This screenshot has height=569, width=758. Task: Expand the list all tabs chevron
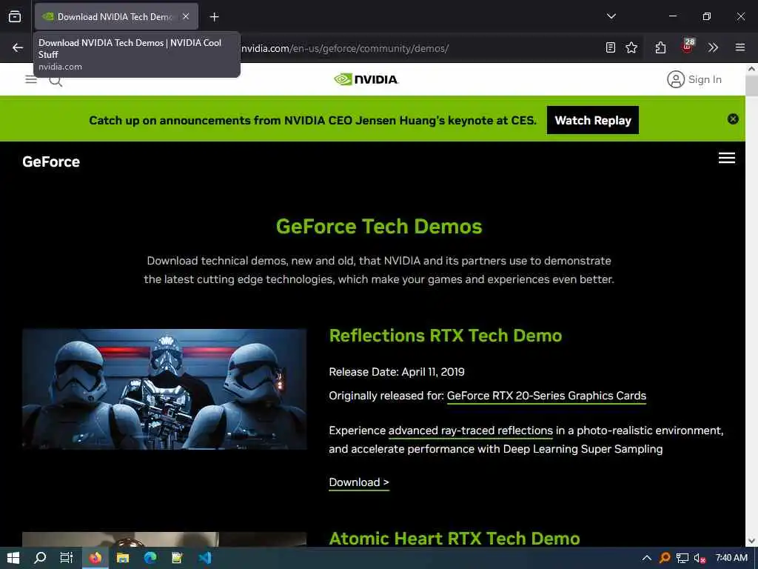[x=611, y=16]
